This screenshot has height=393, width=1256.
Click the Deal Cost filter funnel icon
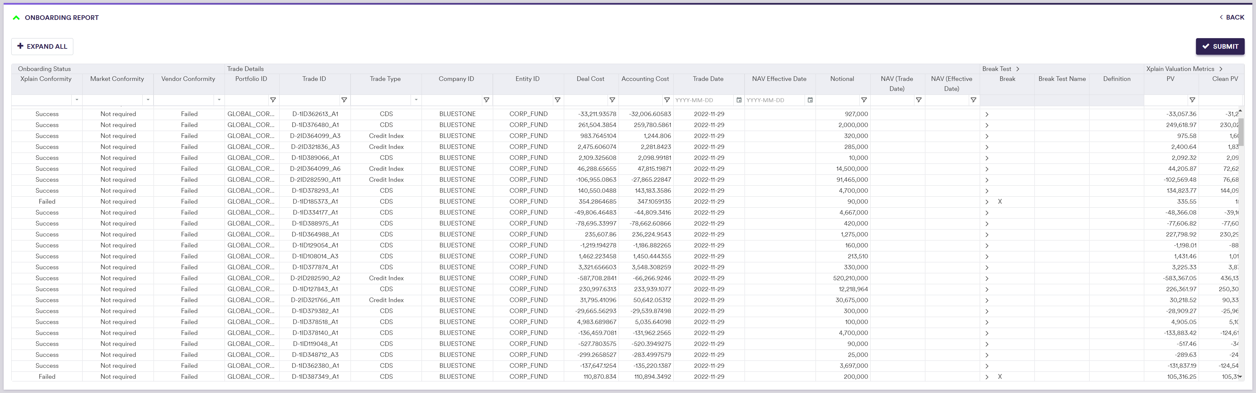click(612, 100)
